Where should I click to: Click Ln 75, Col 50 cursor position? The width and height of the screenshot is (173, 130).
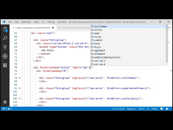pos(118,109)
